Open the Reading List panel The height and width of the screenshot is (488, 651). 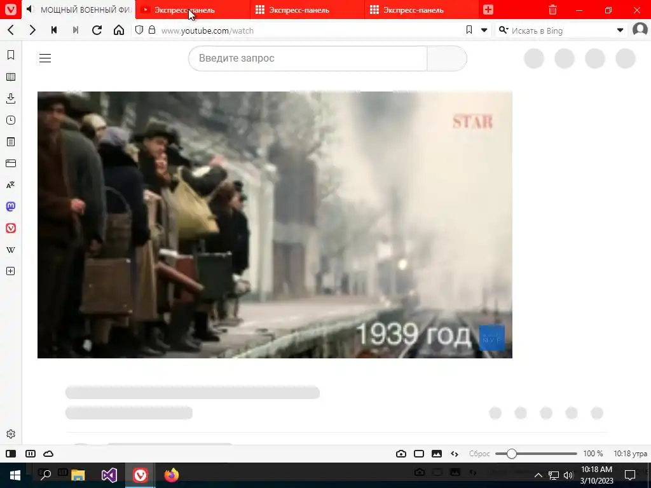pos(11,77)
